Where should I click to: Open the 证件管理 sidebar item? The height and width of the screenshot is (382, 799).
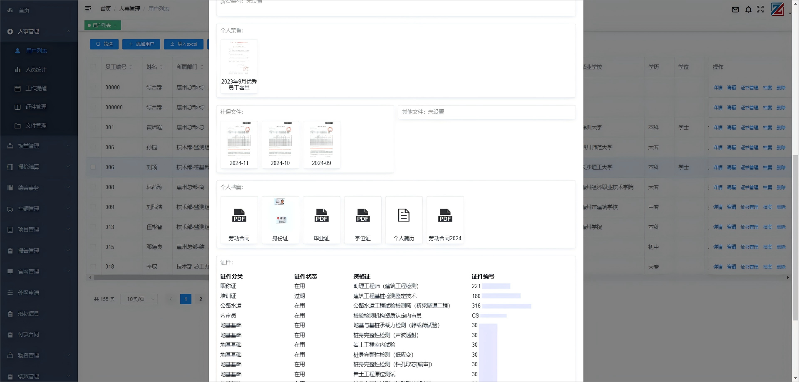(x=35, y=107)
